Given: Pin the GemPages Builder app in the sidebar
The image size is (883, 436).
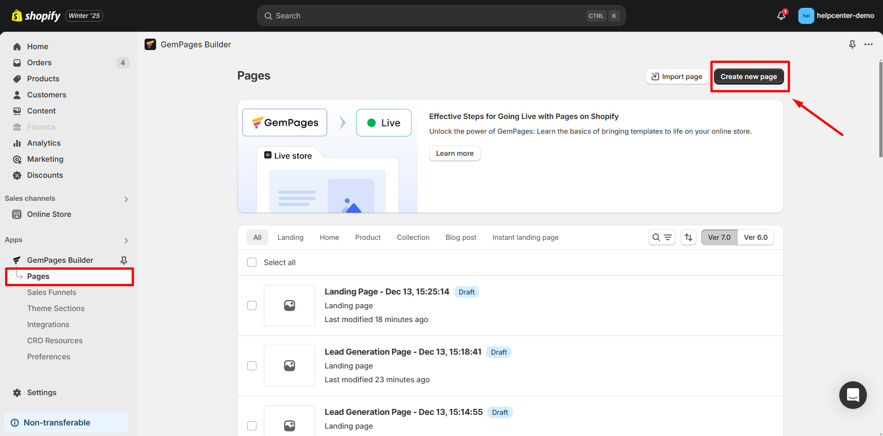Looking at the screenshot, I should 123,260.
